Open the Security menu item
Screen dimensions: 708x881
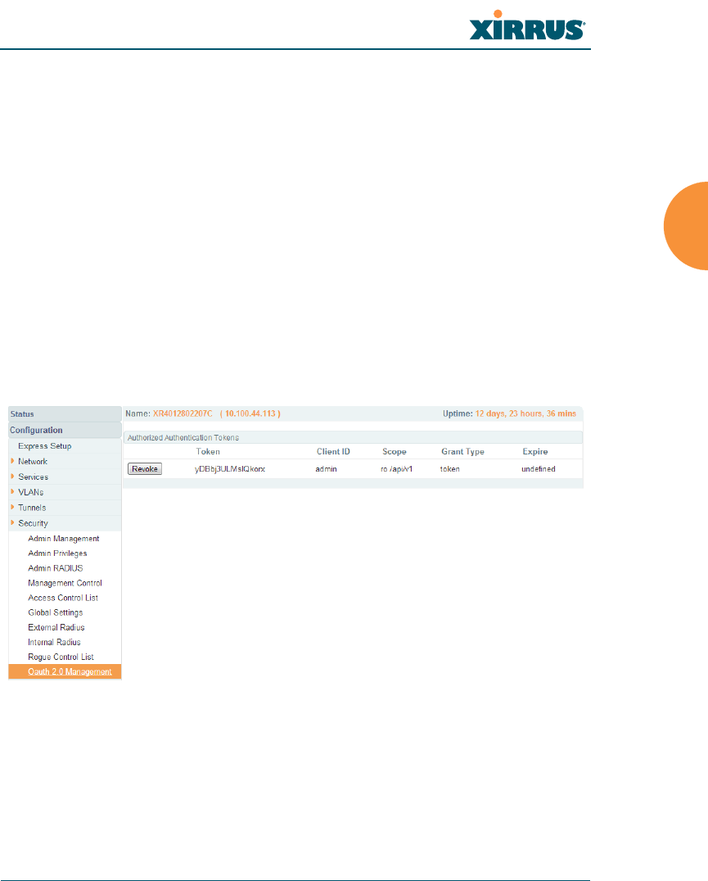pos(33,523)
